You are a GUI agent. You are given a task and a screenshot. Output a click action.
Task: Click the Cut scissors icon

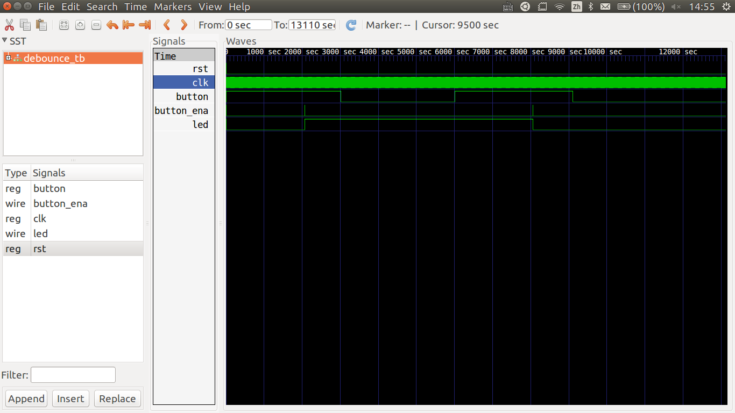(9, 25)
